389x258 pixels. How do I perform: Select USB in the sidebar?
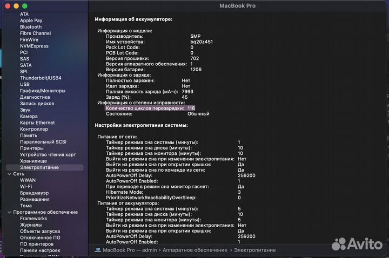24,85
